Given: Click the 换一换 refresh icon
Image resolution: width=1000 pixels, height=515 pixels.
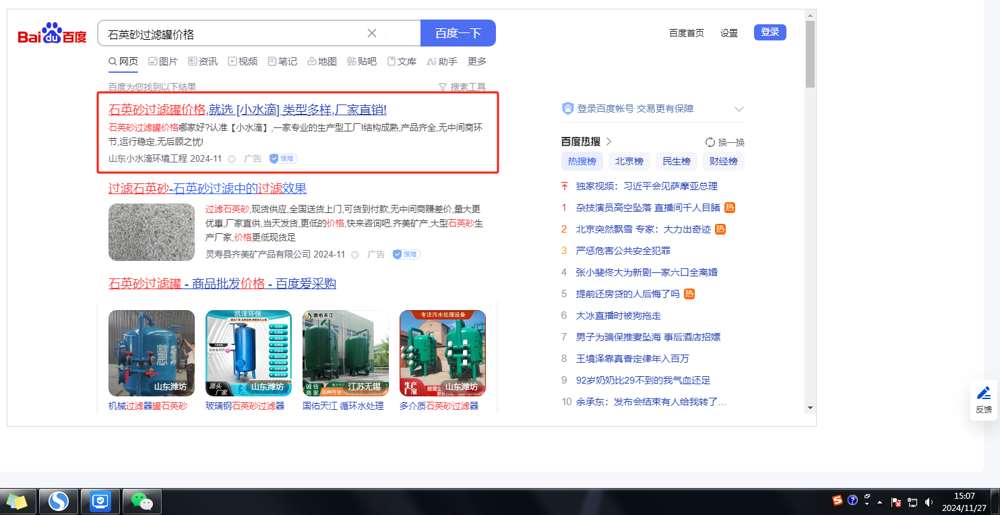Looking at the screenshot, I should (710, 142).
